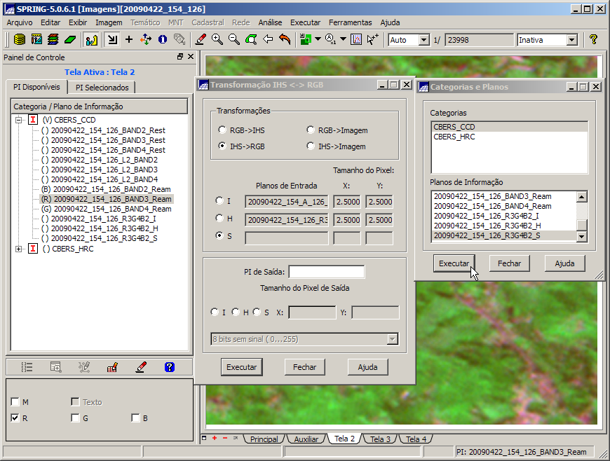Click the PI de Saída text field
610x461 pixels.
click(x=326, y=272)
